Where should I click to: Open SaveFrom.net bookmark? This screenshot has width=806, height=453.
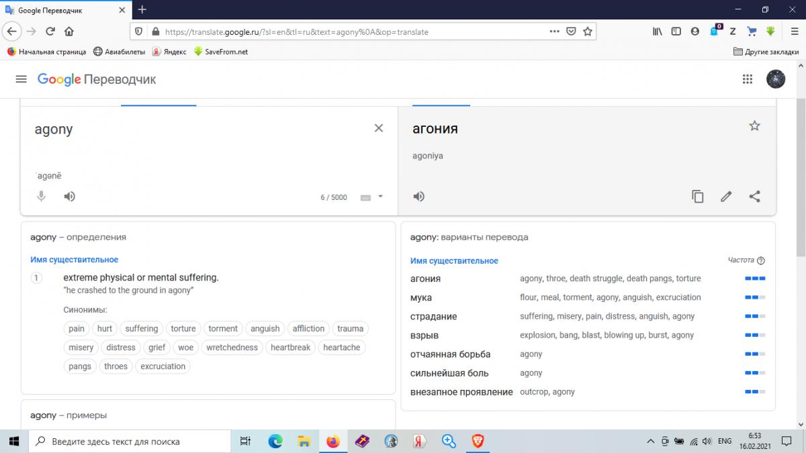click(x=221, y=51)
